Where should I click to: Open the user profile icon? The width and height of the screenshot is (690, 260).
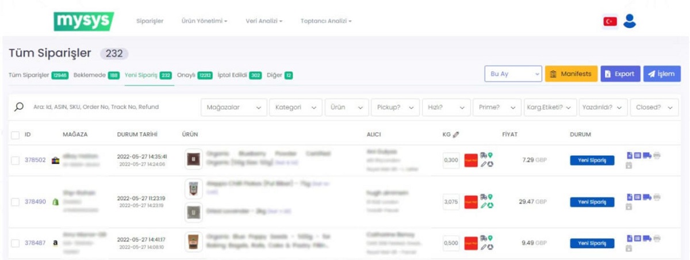tap(630, 21)
